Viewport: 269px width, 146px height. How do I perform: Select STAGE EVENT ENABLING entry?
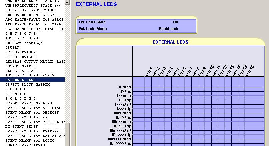[29, 103]
